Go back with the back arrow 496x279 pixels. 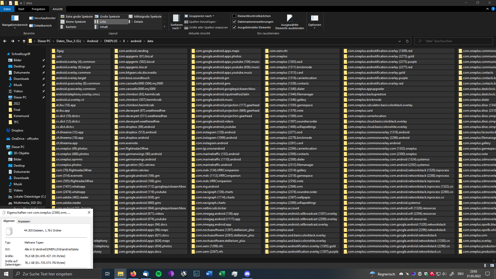5,41
